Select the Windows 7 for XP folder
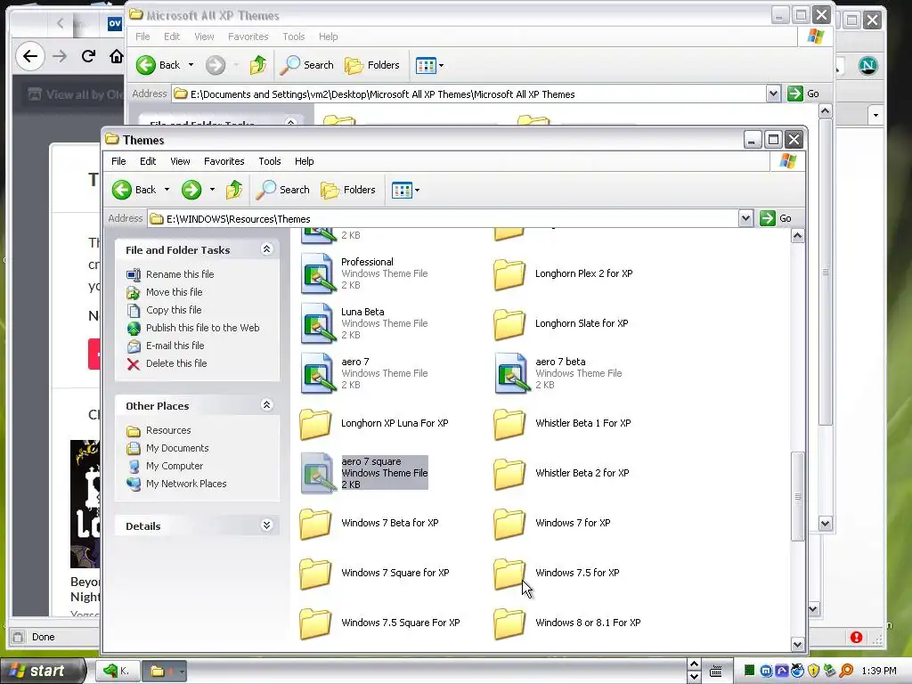This screenshot has width=912, height=684. coord(509,524)
